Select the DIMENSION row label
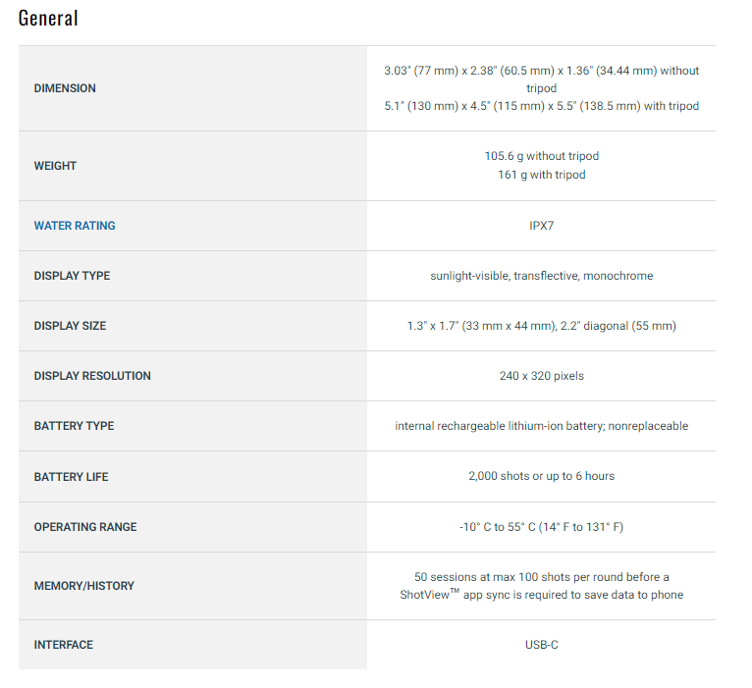This screenshot has height=688, width=752. [x=65, y=88]
